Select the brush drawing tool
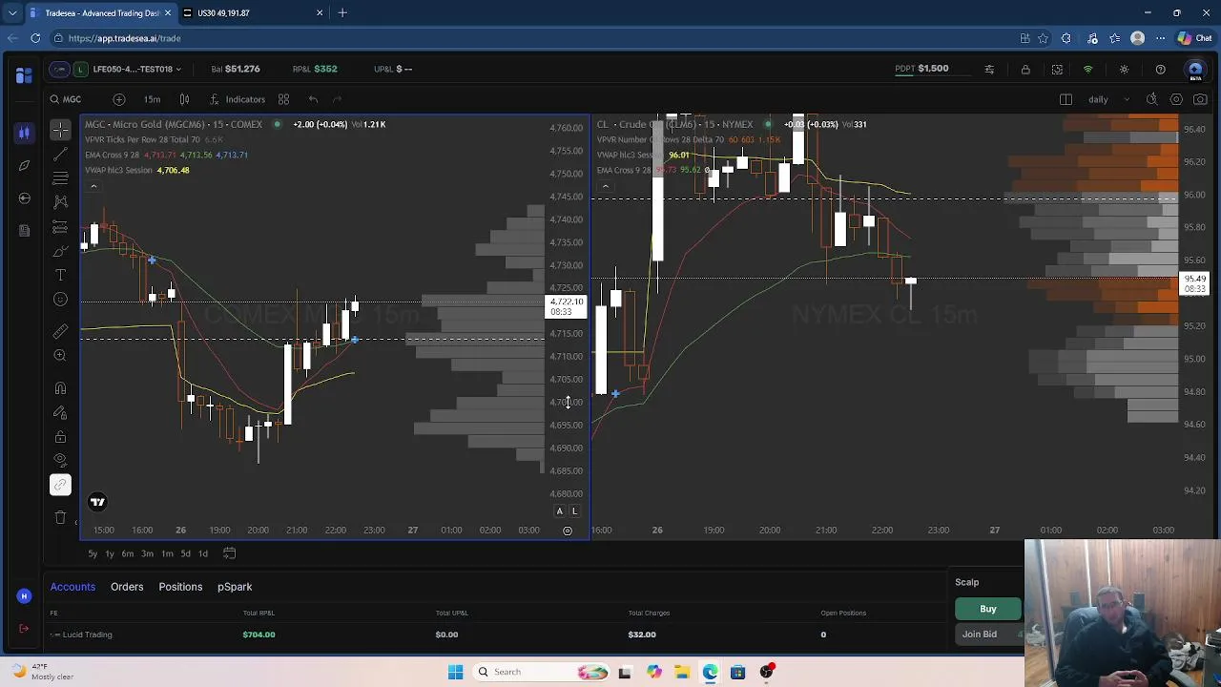The height and width of the screenshot is (687, 1221). [x=60, y=251]
